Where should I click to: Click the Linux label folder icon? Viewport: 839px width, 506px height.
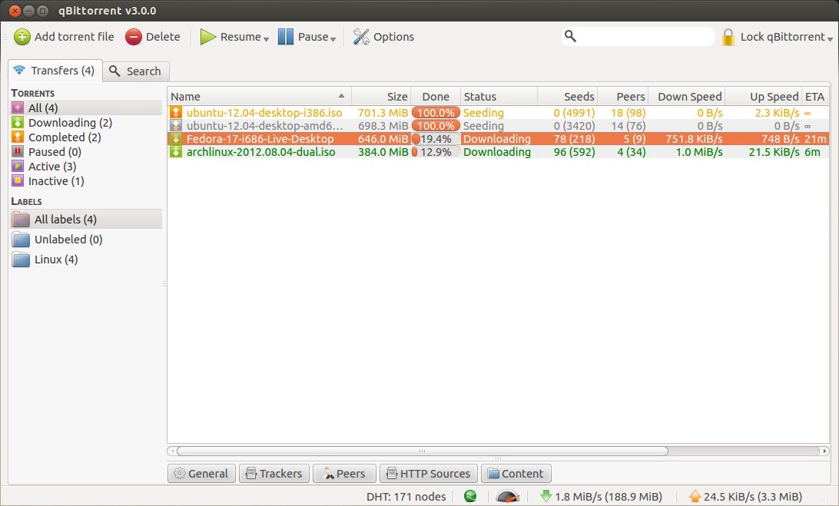point(21,260)
